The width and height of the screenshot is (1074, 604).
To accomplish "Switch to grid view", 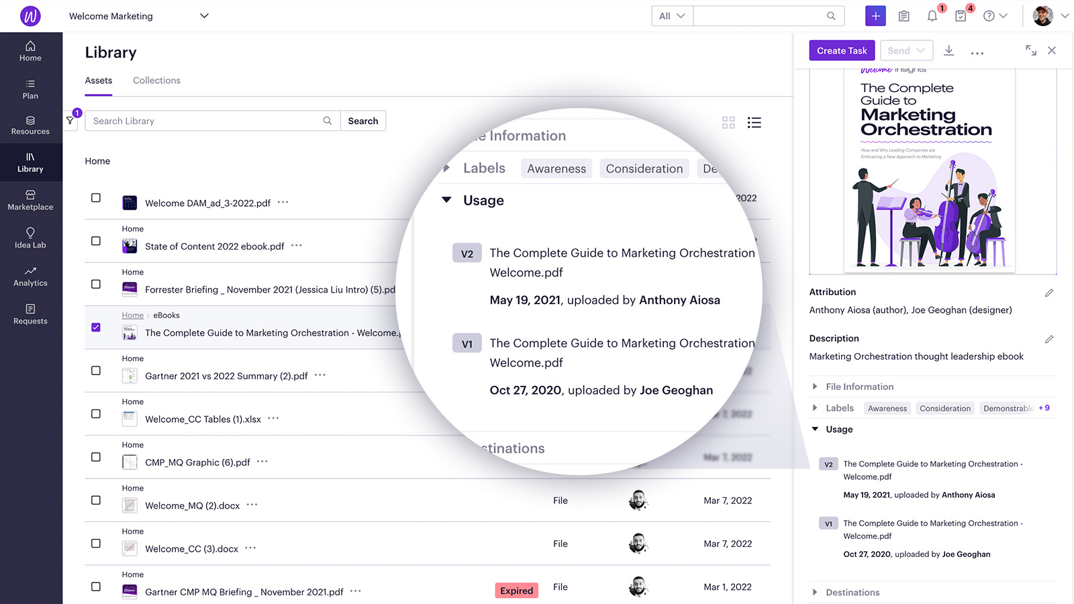I will pos(728,122).
